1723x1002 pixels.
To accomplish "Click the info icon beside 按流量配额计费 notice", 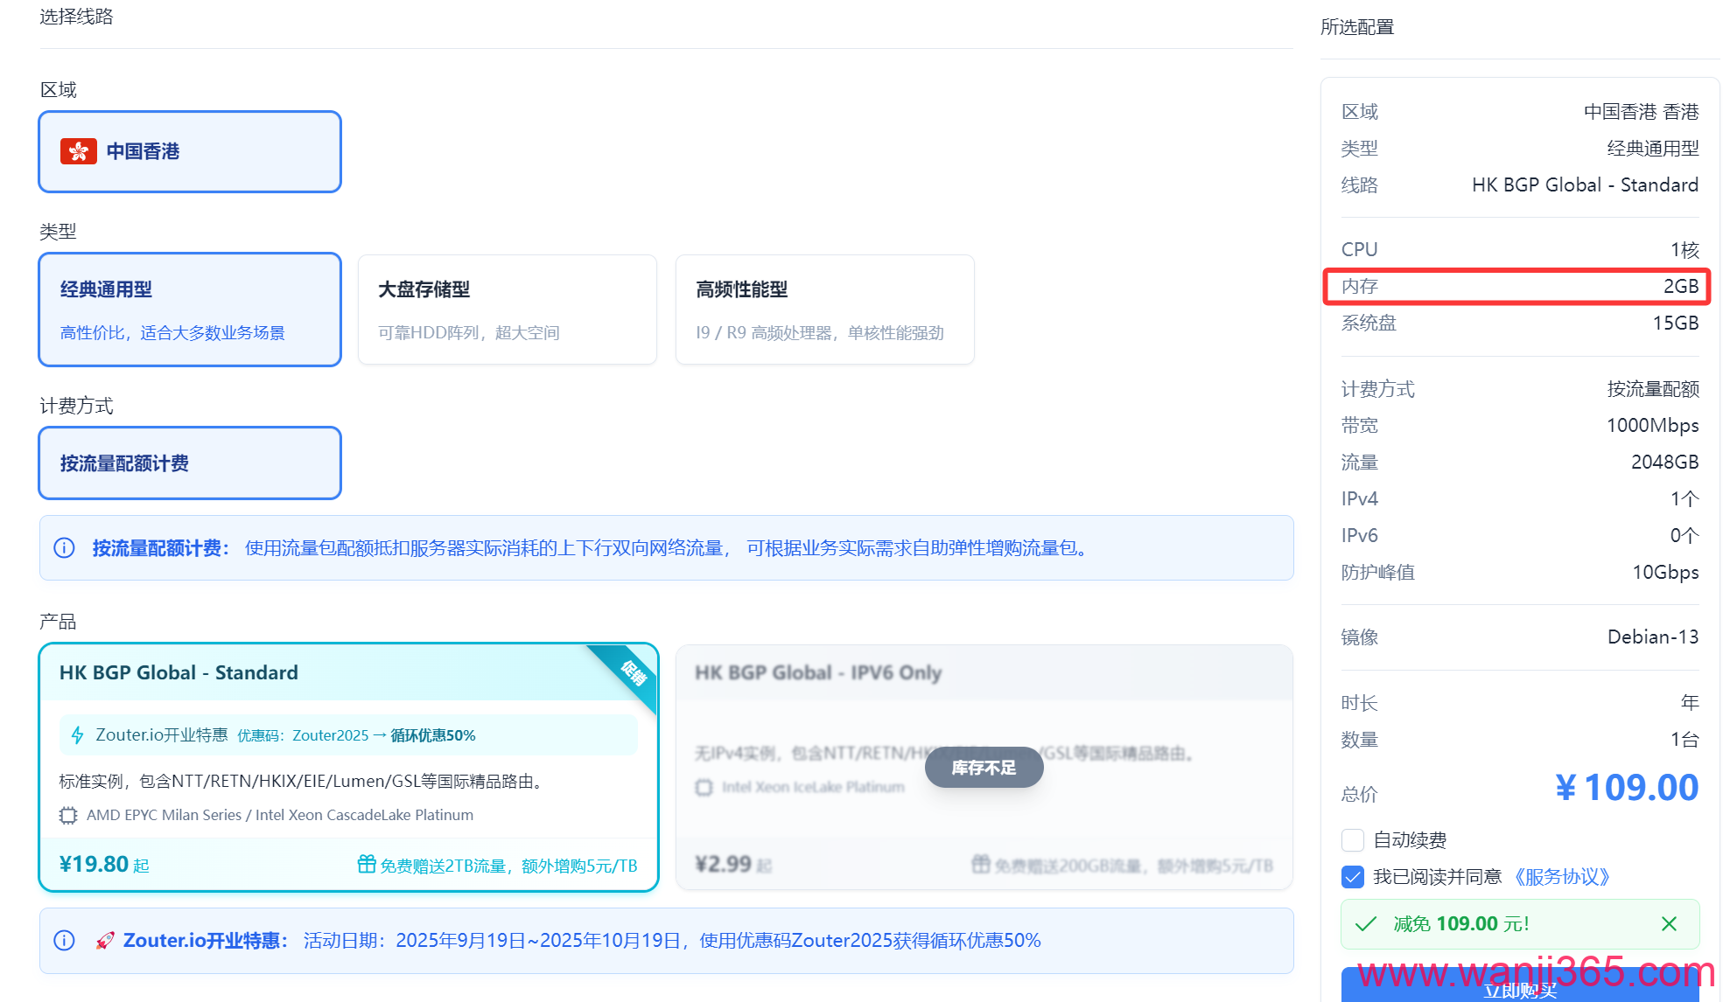I will (x=64, y=548).
